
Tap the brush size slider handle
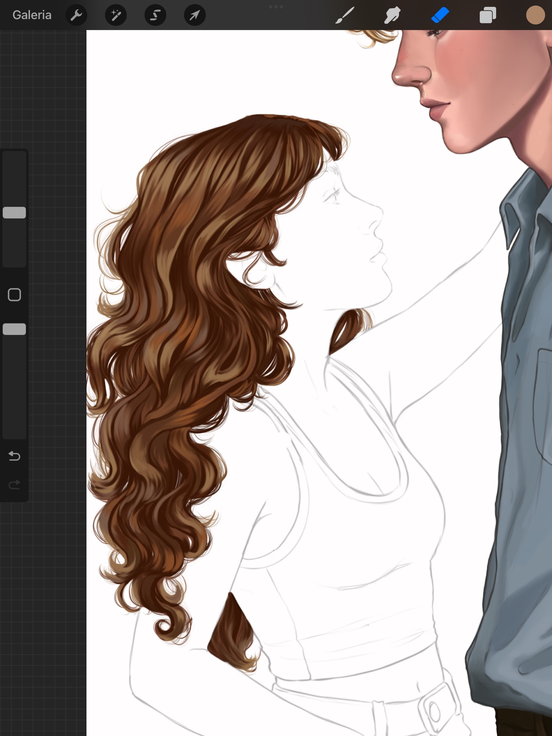(14, 213)
